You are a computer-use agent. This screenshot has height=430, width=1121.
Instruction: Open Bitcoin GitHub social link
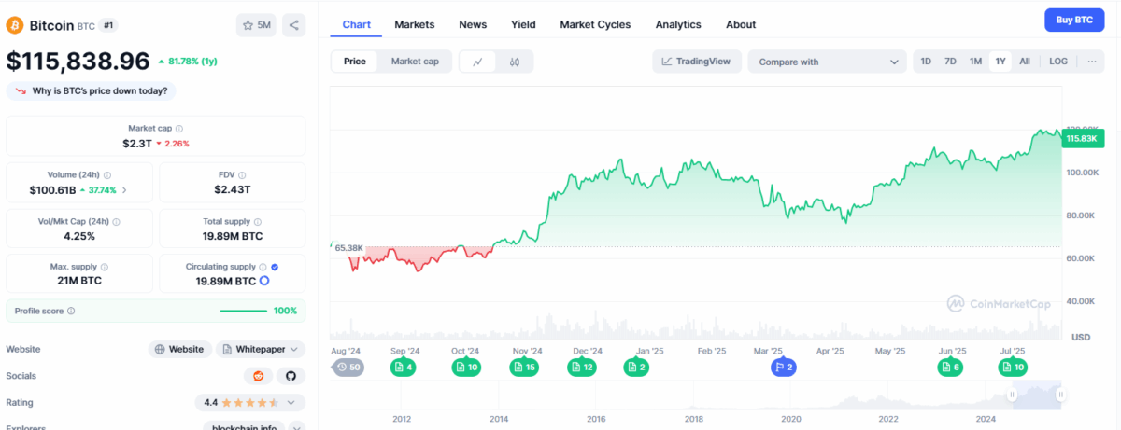291,376
